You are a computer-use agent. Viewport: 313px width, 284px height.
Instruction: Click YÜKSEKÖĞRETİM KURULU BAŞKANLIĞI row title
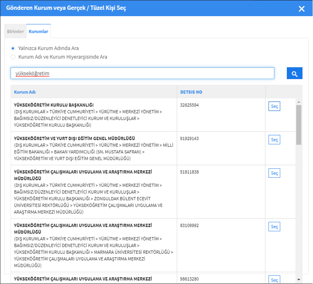click(54, 105)
